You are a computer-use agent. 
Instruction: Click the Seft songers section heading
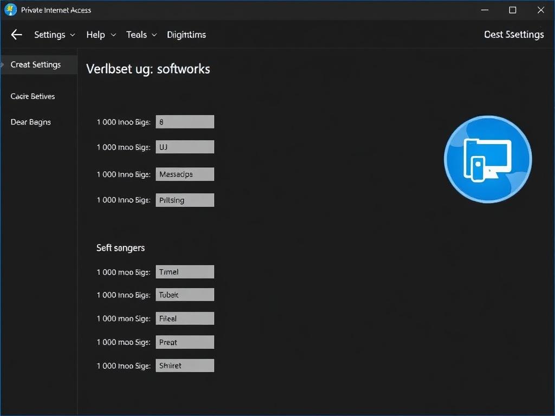[x=120, y=248]
